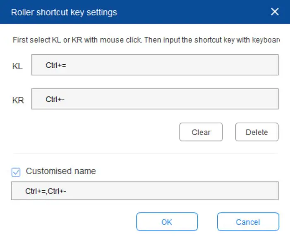Screen dimensions: 290x243
Task: Click the dialog title bar text
Action: click(64, 12)
